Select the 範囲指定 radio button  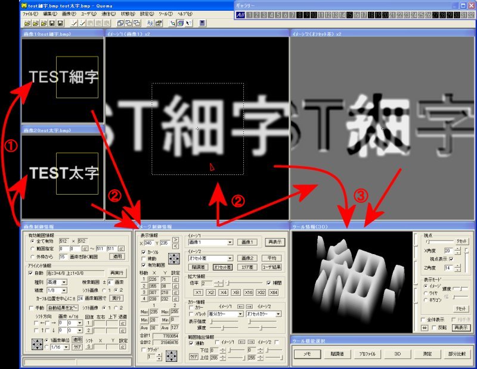point(33,249)
